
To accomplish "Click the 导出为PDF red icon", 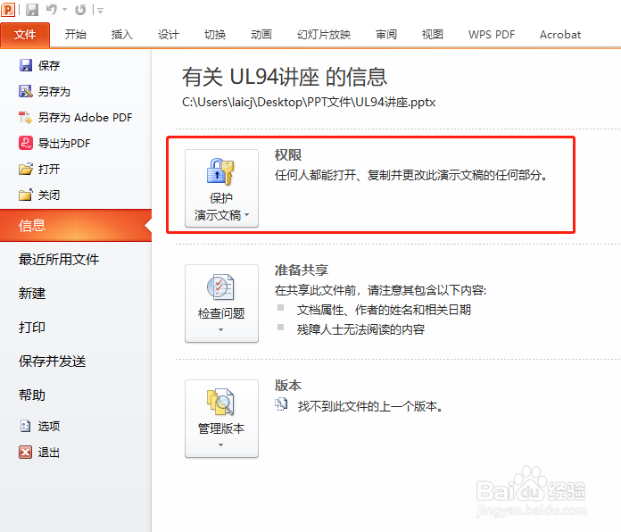I will (x=26, y=143).
